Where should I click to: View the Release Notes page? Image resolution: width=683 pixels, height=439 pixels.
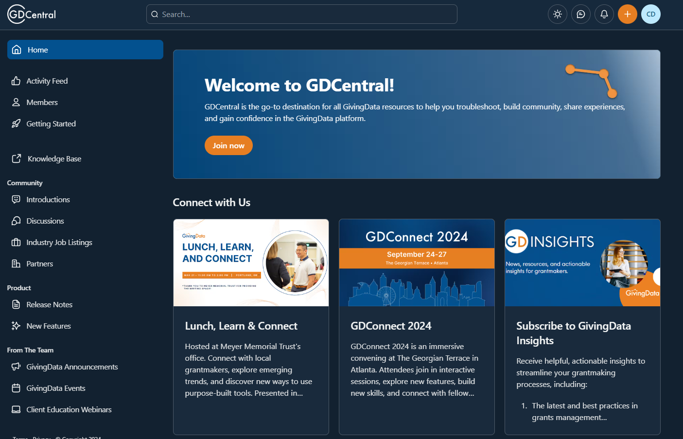[x=49, y=304]
